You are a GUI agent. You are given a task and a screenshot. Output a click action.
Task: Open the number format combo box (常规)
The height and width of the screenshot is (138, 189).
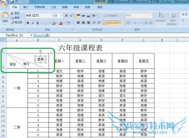[139, 15]
